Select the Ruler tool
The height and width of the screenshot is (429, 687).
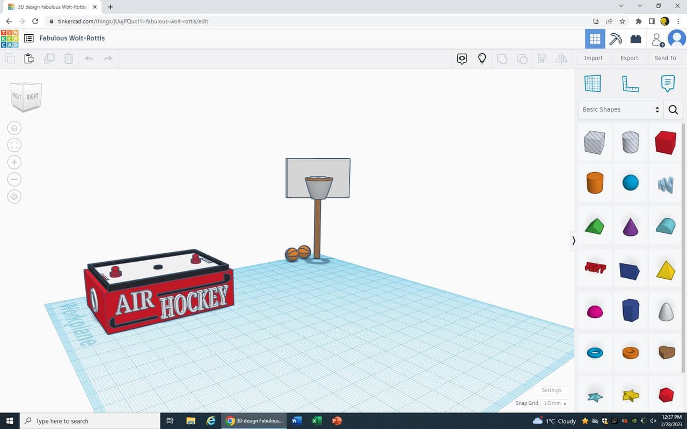click(x=630, y=83)
